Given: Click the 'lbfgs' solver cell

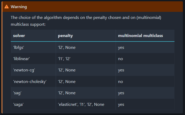Looking at the screenshot, I should pyautogui.click(x=33, y=48).
